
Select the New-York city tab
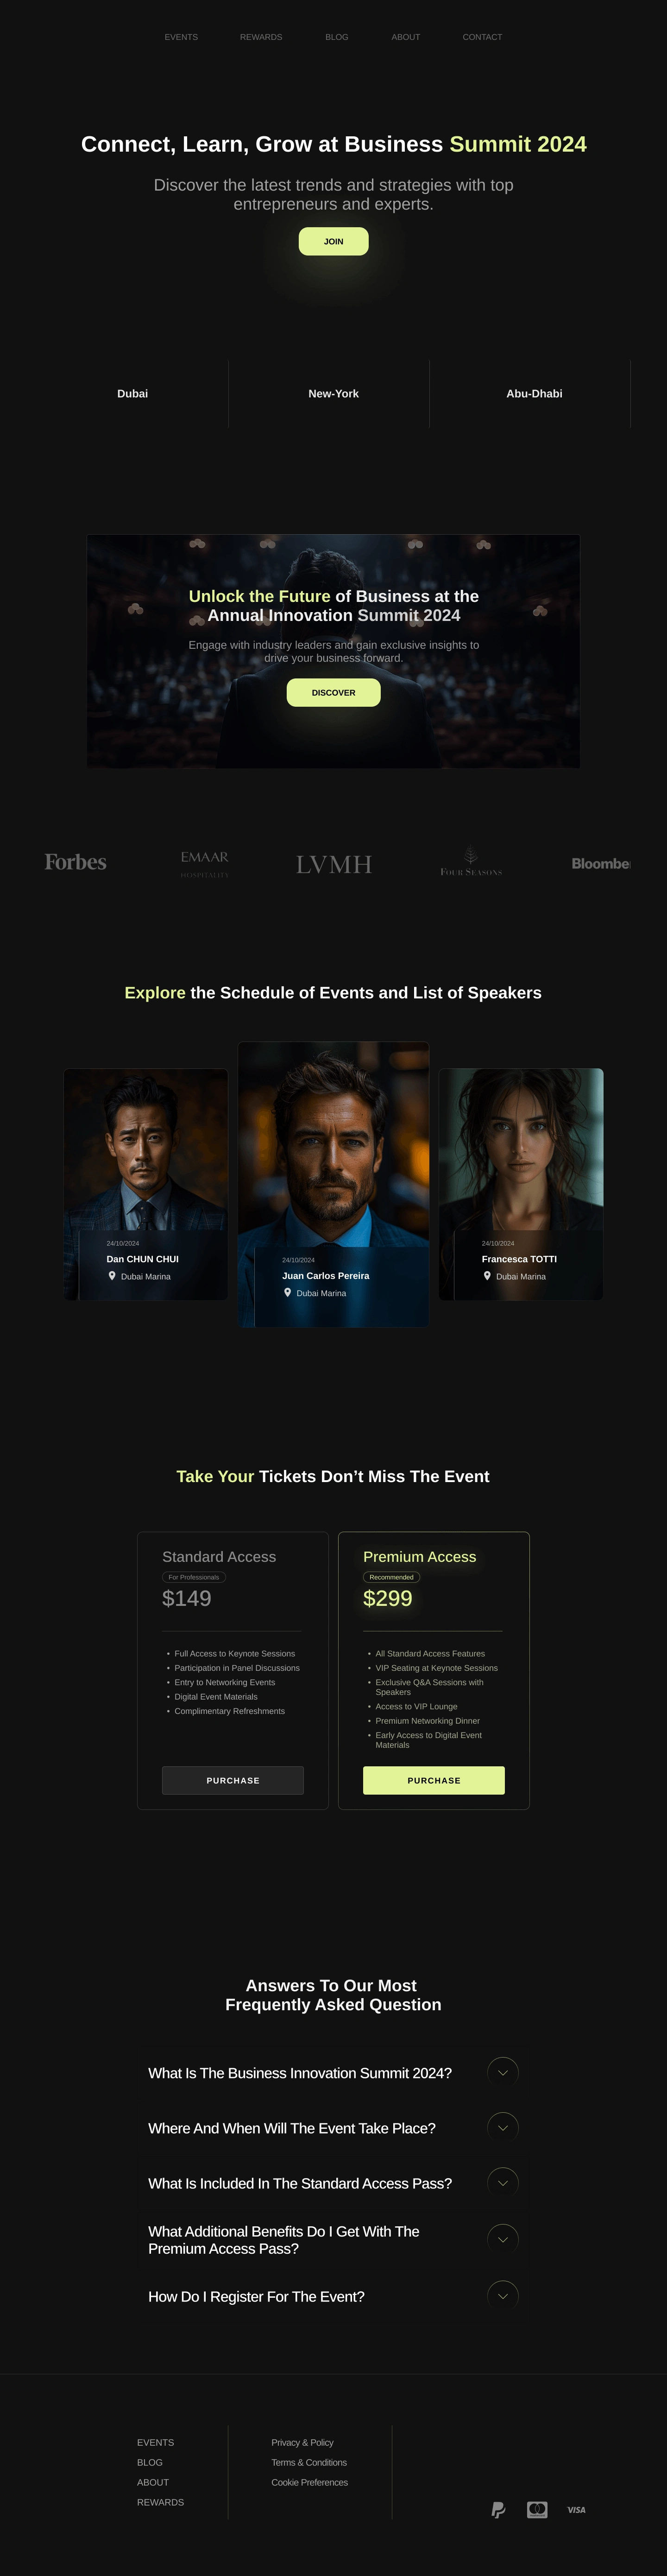tap(333, 394)
